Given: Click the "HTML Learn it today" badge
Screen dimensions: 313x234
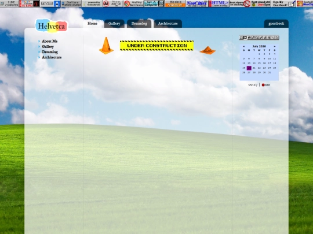Looking at the screenshot, I should (x=219, y=3).
